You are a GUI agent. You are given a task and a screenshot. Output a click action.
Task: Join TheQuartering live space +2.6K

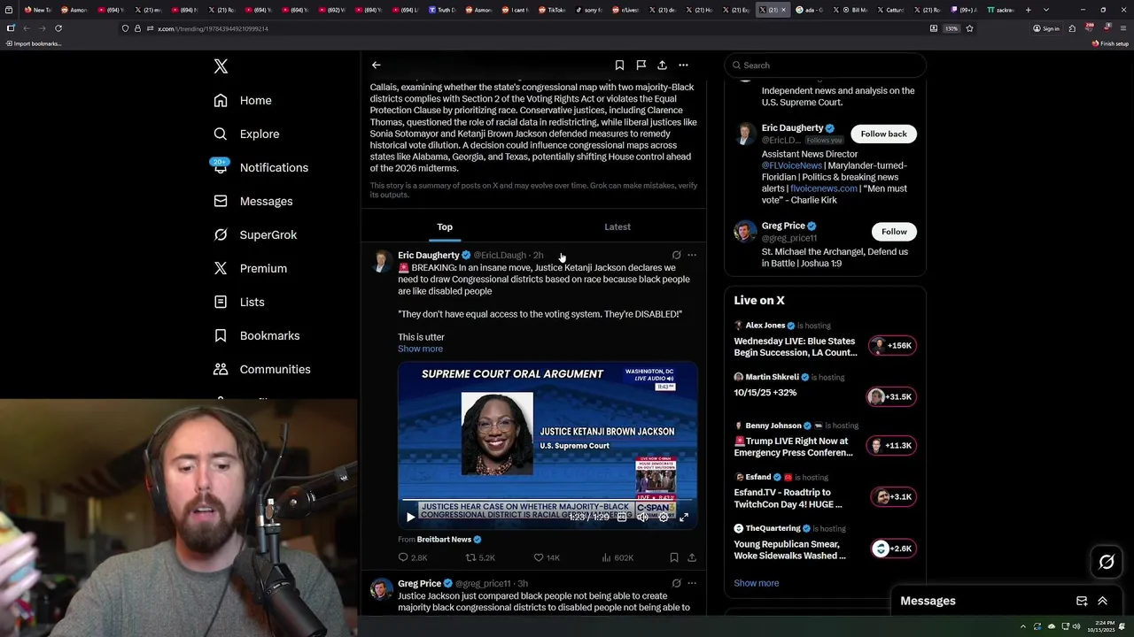click(893, 549)
